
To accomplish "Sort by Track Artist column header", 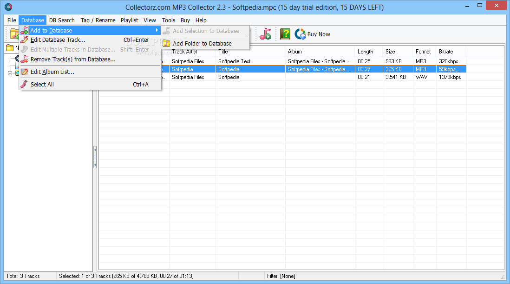I will [x=192, y=52].
